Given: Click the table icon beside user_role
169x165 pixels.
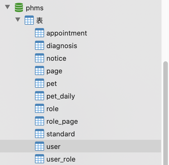Looking at the screenshot, I should click(40, 159).
